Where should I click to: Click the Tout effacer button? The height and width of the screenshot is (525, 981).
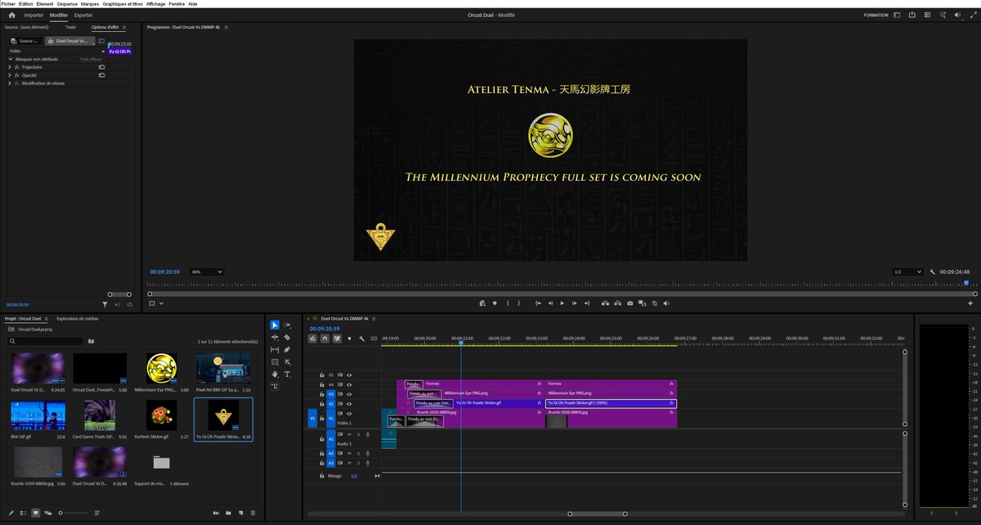click(x=91, y=59)
